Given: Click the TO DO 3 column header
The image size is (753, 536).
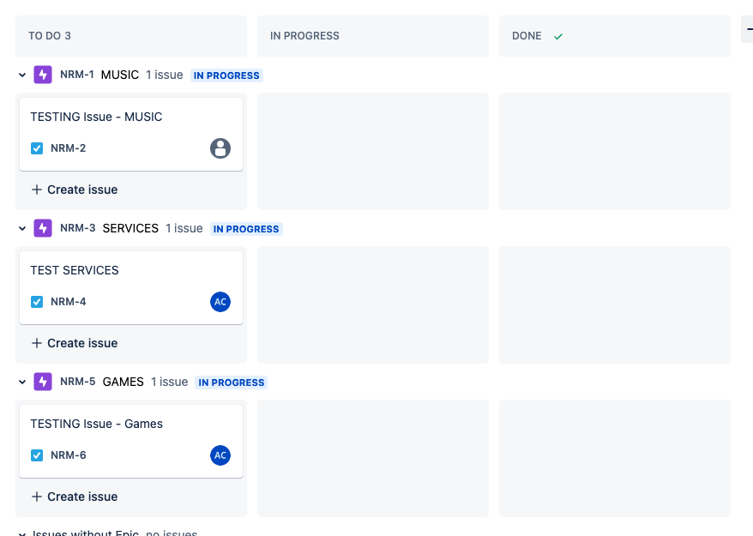Looking at the screenshot, I should pos(131,36).
